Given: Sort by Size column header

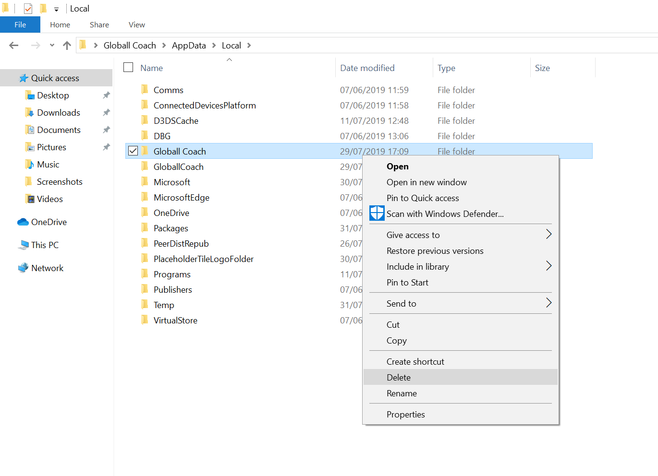Looking at the screenshot, I should point(542,68).
